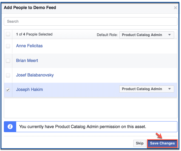Click the permission info message banner

(x=90, y=127)
